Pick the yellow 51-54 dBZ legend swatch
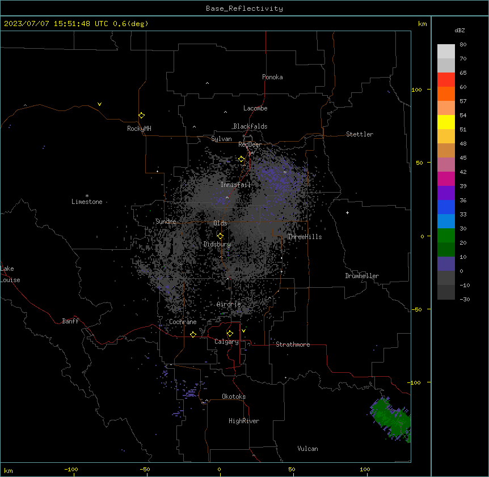Viewport: 489px width, 477px height. point(446,122)
